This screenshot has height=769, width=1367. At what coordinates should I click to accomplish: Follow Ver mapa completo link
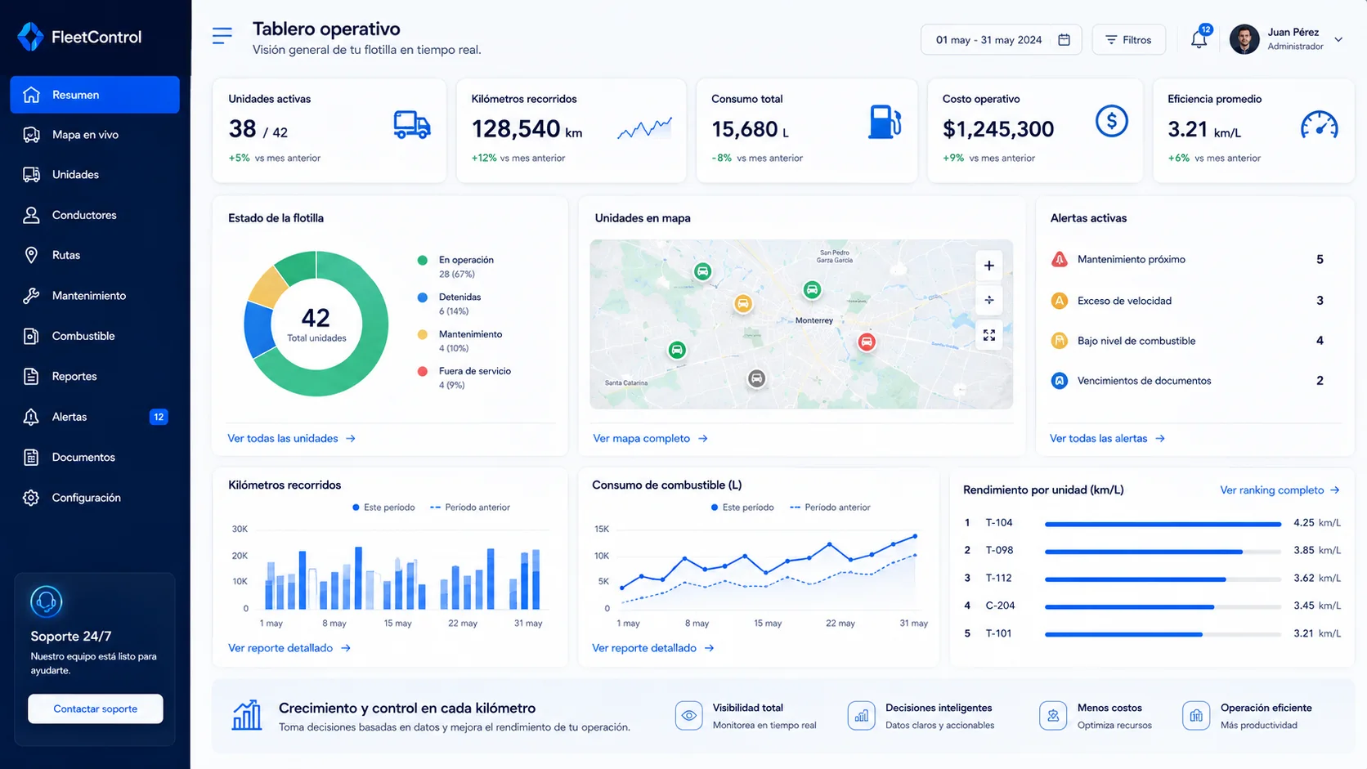coord(650,438)
